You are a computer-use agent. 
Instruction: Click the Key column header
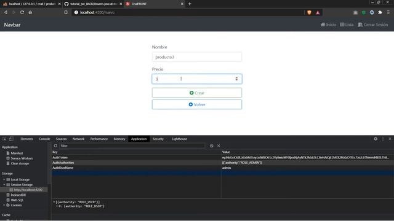tap(136, 152)
